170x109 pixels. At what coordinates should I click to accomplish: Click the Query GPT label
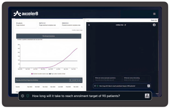(x=154, y=20)
